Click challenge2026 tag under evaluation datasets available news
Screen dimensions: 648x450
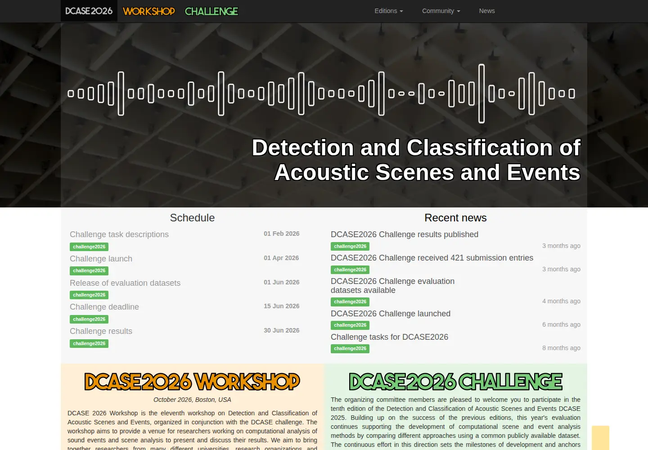(350, 301)
